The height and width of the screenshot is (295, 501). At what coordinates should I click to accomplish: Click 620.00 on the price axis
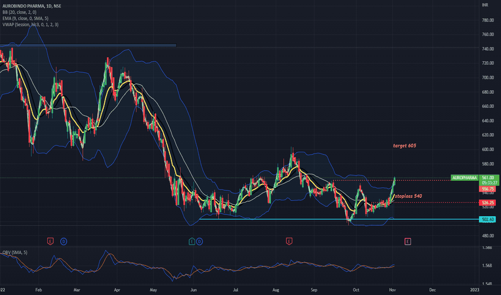[488, 135]
